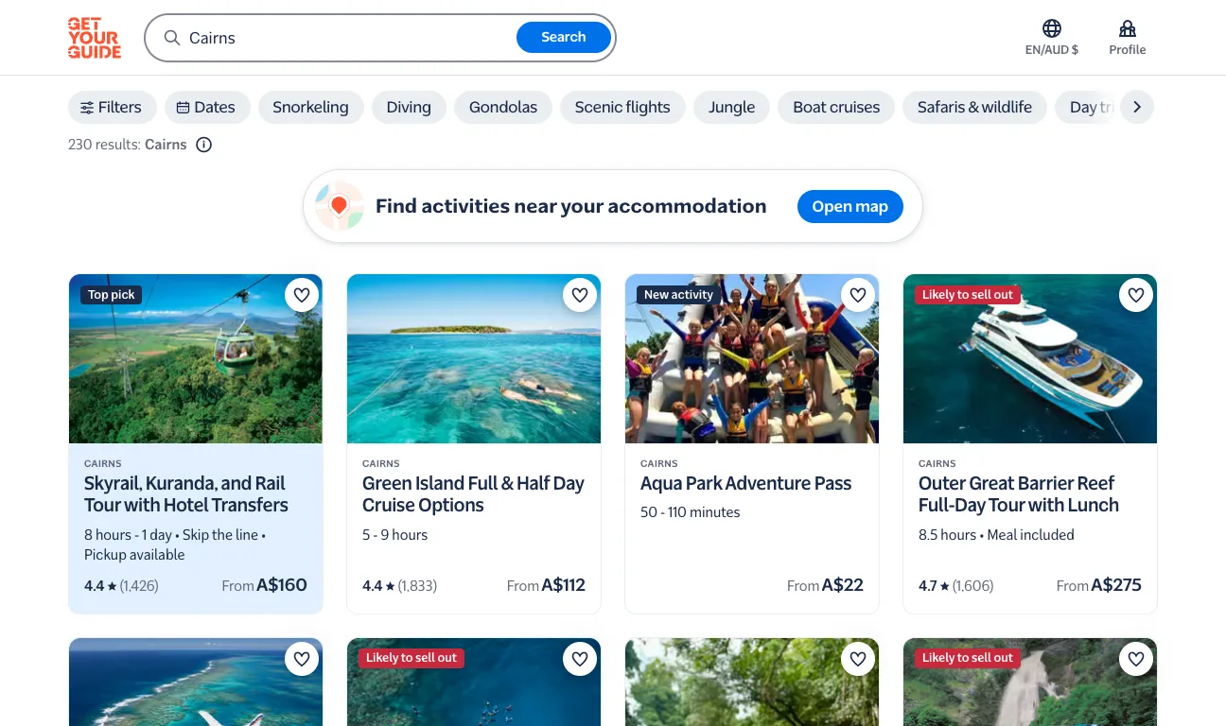The width and height of the screenshot is (1226, 726).
Task: Save Skyrail, Kuranda tour to wishlist
Action: (x=302, y=295)
